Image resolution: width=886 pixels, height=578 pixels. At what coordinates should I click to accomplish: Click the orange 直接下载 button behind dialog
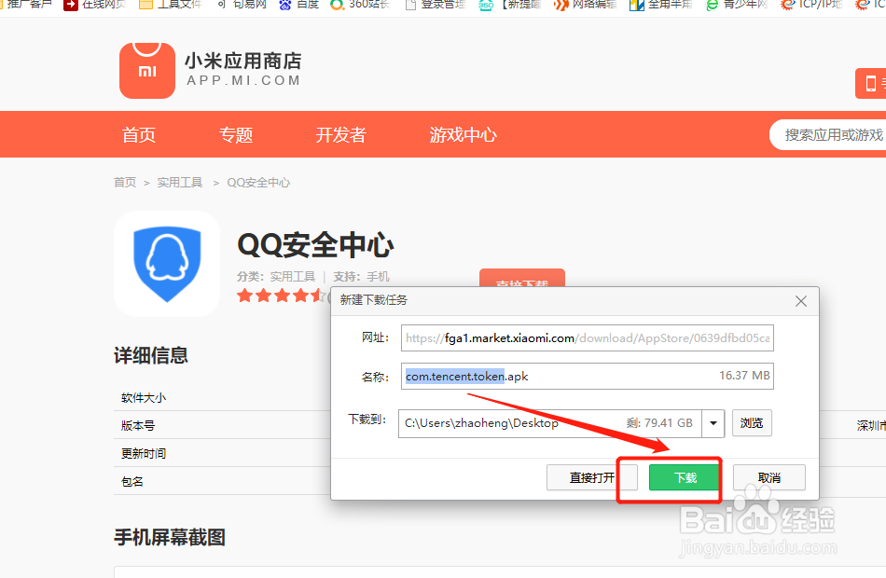click(522, 279)
